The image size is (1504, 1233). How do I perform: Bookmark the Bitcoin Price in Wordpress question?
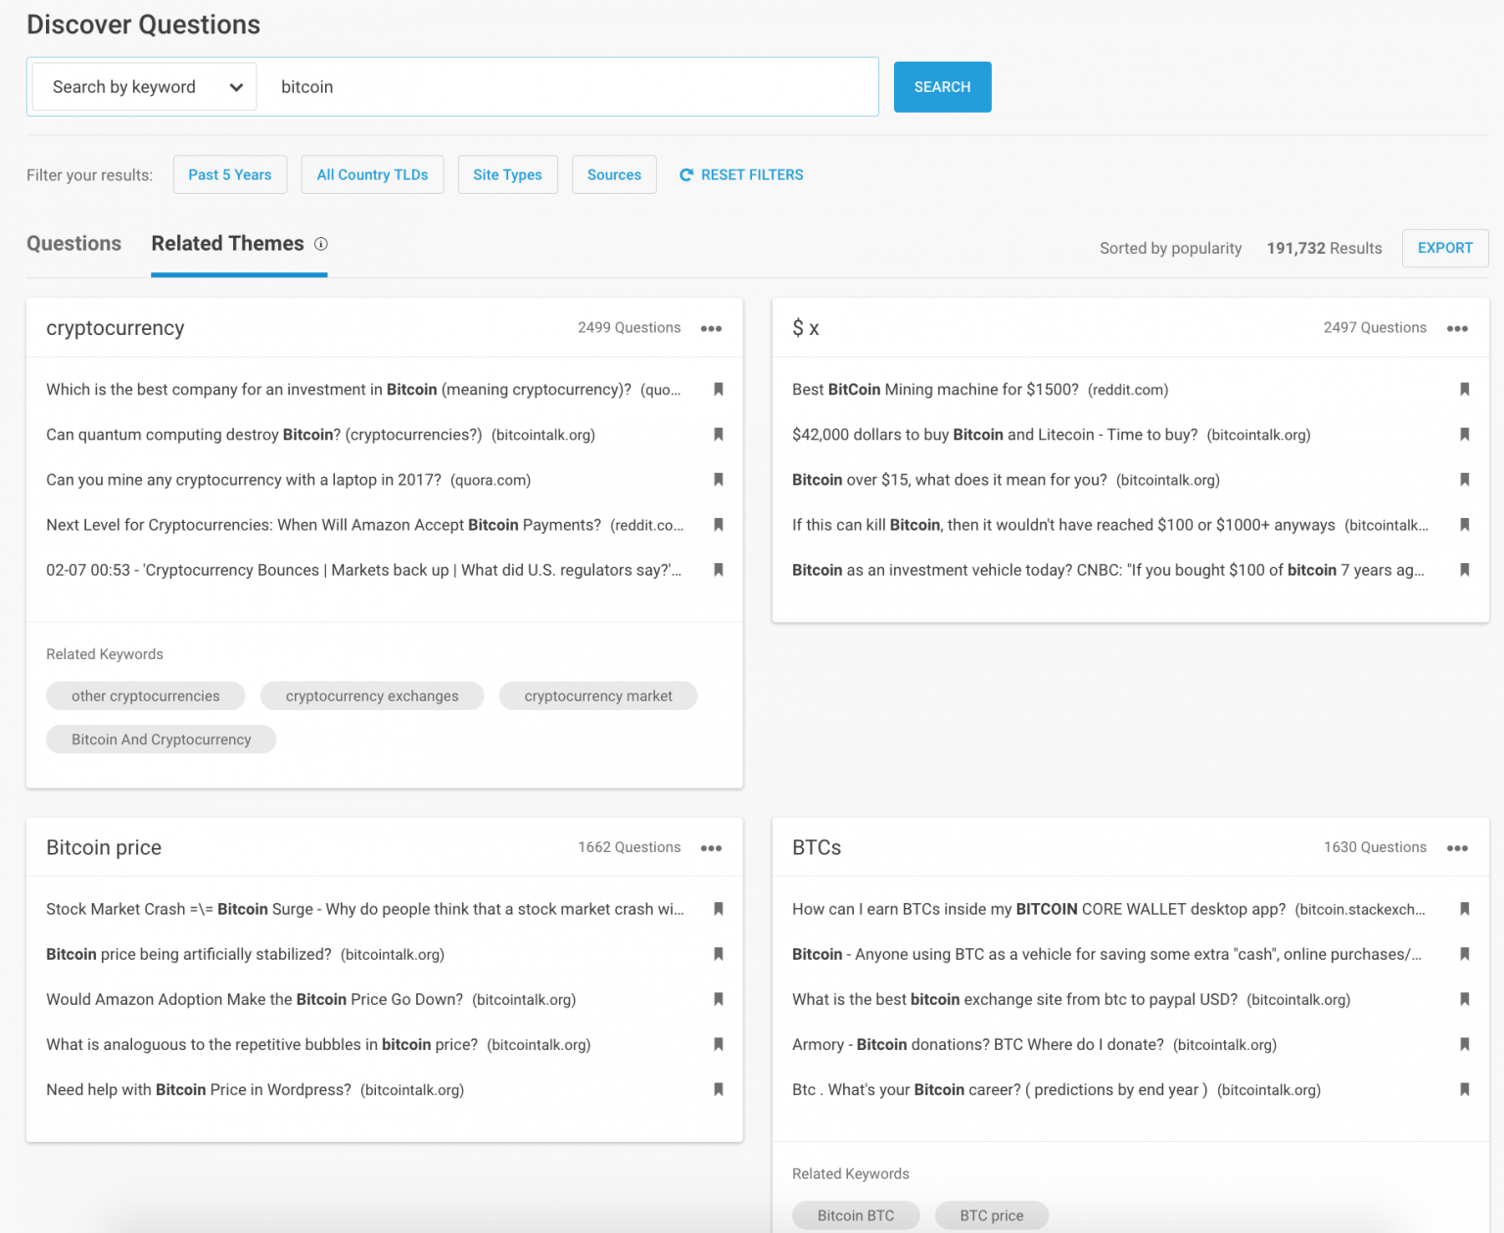[x=718, y=1089]
